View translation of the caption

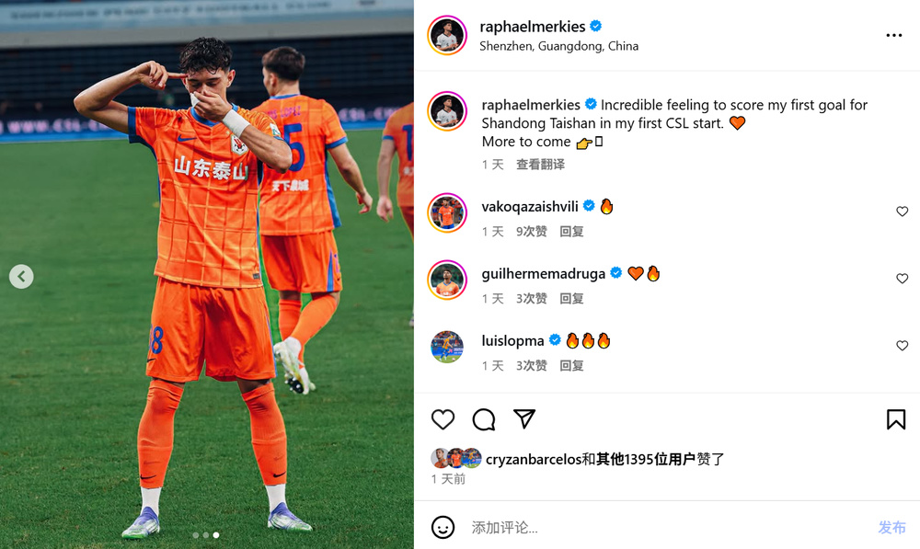(x=540, y=165)
